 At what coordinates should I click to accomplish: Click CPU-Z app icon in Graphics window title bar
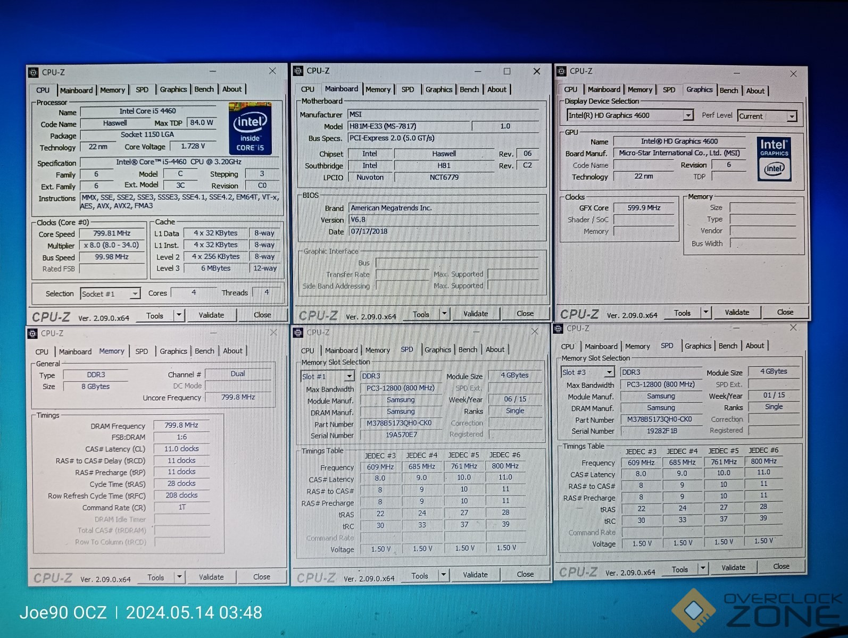[x=561, y=71]
